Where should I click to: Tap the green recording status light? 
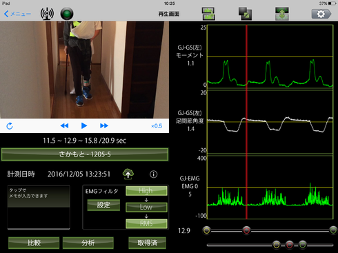click(67, 14)
